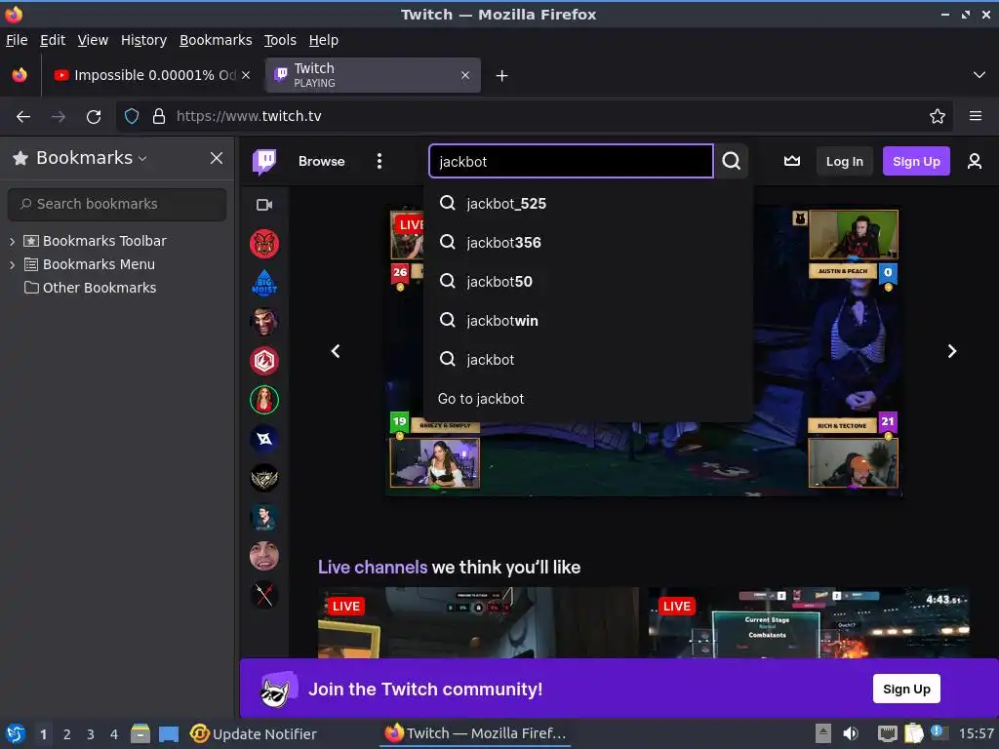
Task: Select the jackbotwin search suggestion
Action: [588, 320]
